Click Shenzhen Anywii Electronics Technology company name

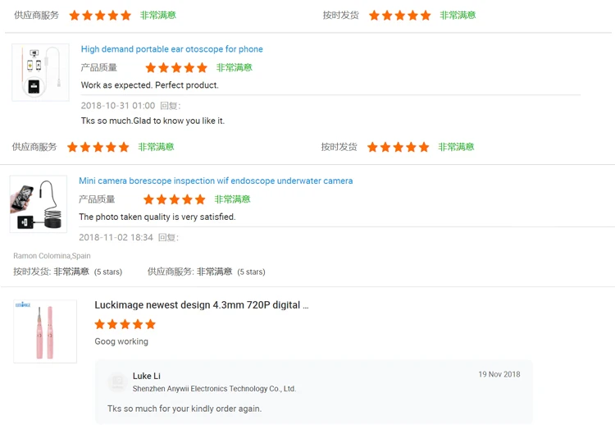[x=214, y=389]
